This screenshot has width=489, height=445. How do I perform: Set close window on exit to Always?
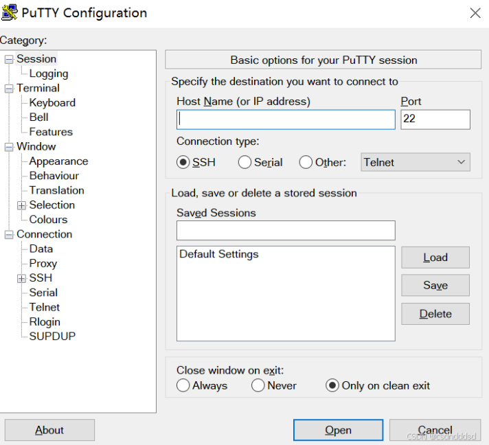[183, 385]
